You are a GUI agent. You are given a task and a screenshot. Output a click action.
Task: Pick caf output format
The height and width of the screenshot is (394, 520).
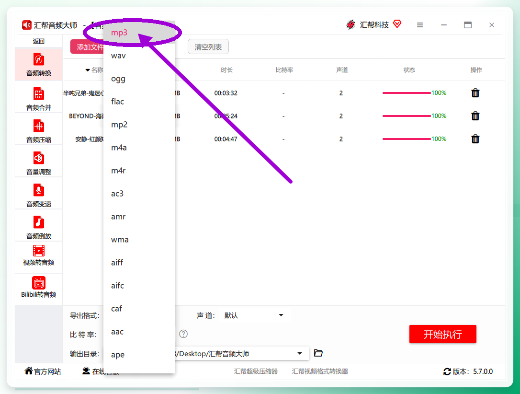(139, 309)
